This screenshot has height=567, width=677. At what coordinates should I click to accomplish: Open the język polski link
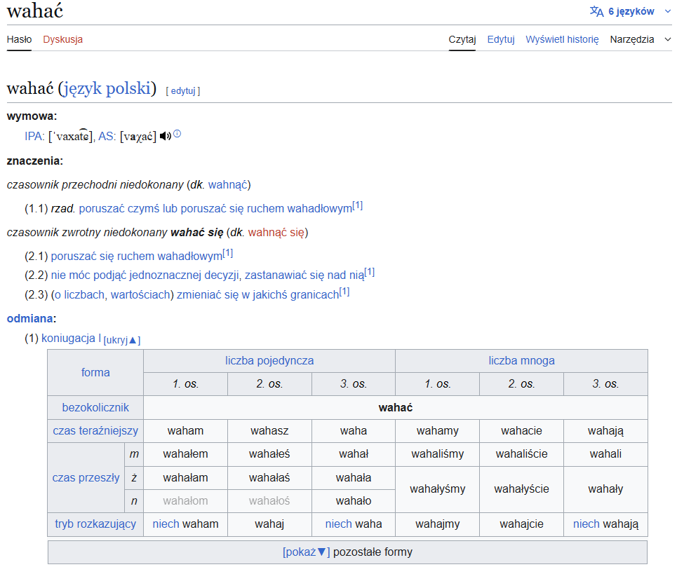click(x=107, y=89)
